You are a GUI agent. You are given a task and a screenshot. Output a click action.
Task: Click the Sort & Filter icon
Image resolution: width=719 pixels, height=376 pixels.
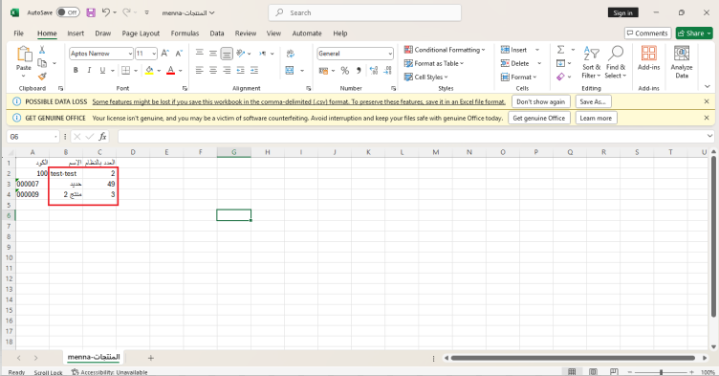pos(592,54)
